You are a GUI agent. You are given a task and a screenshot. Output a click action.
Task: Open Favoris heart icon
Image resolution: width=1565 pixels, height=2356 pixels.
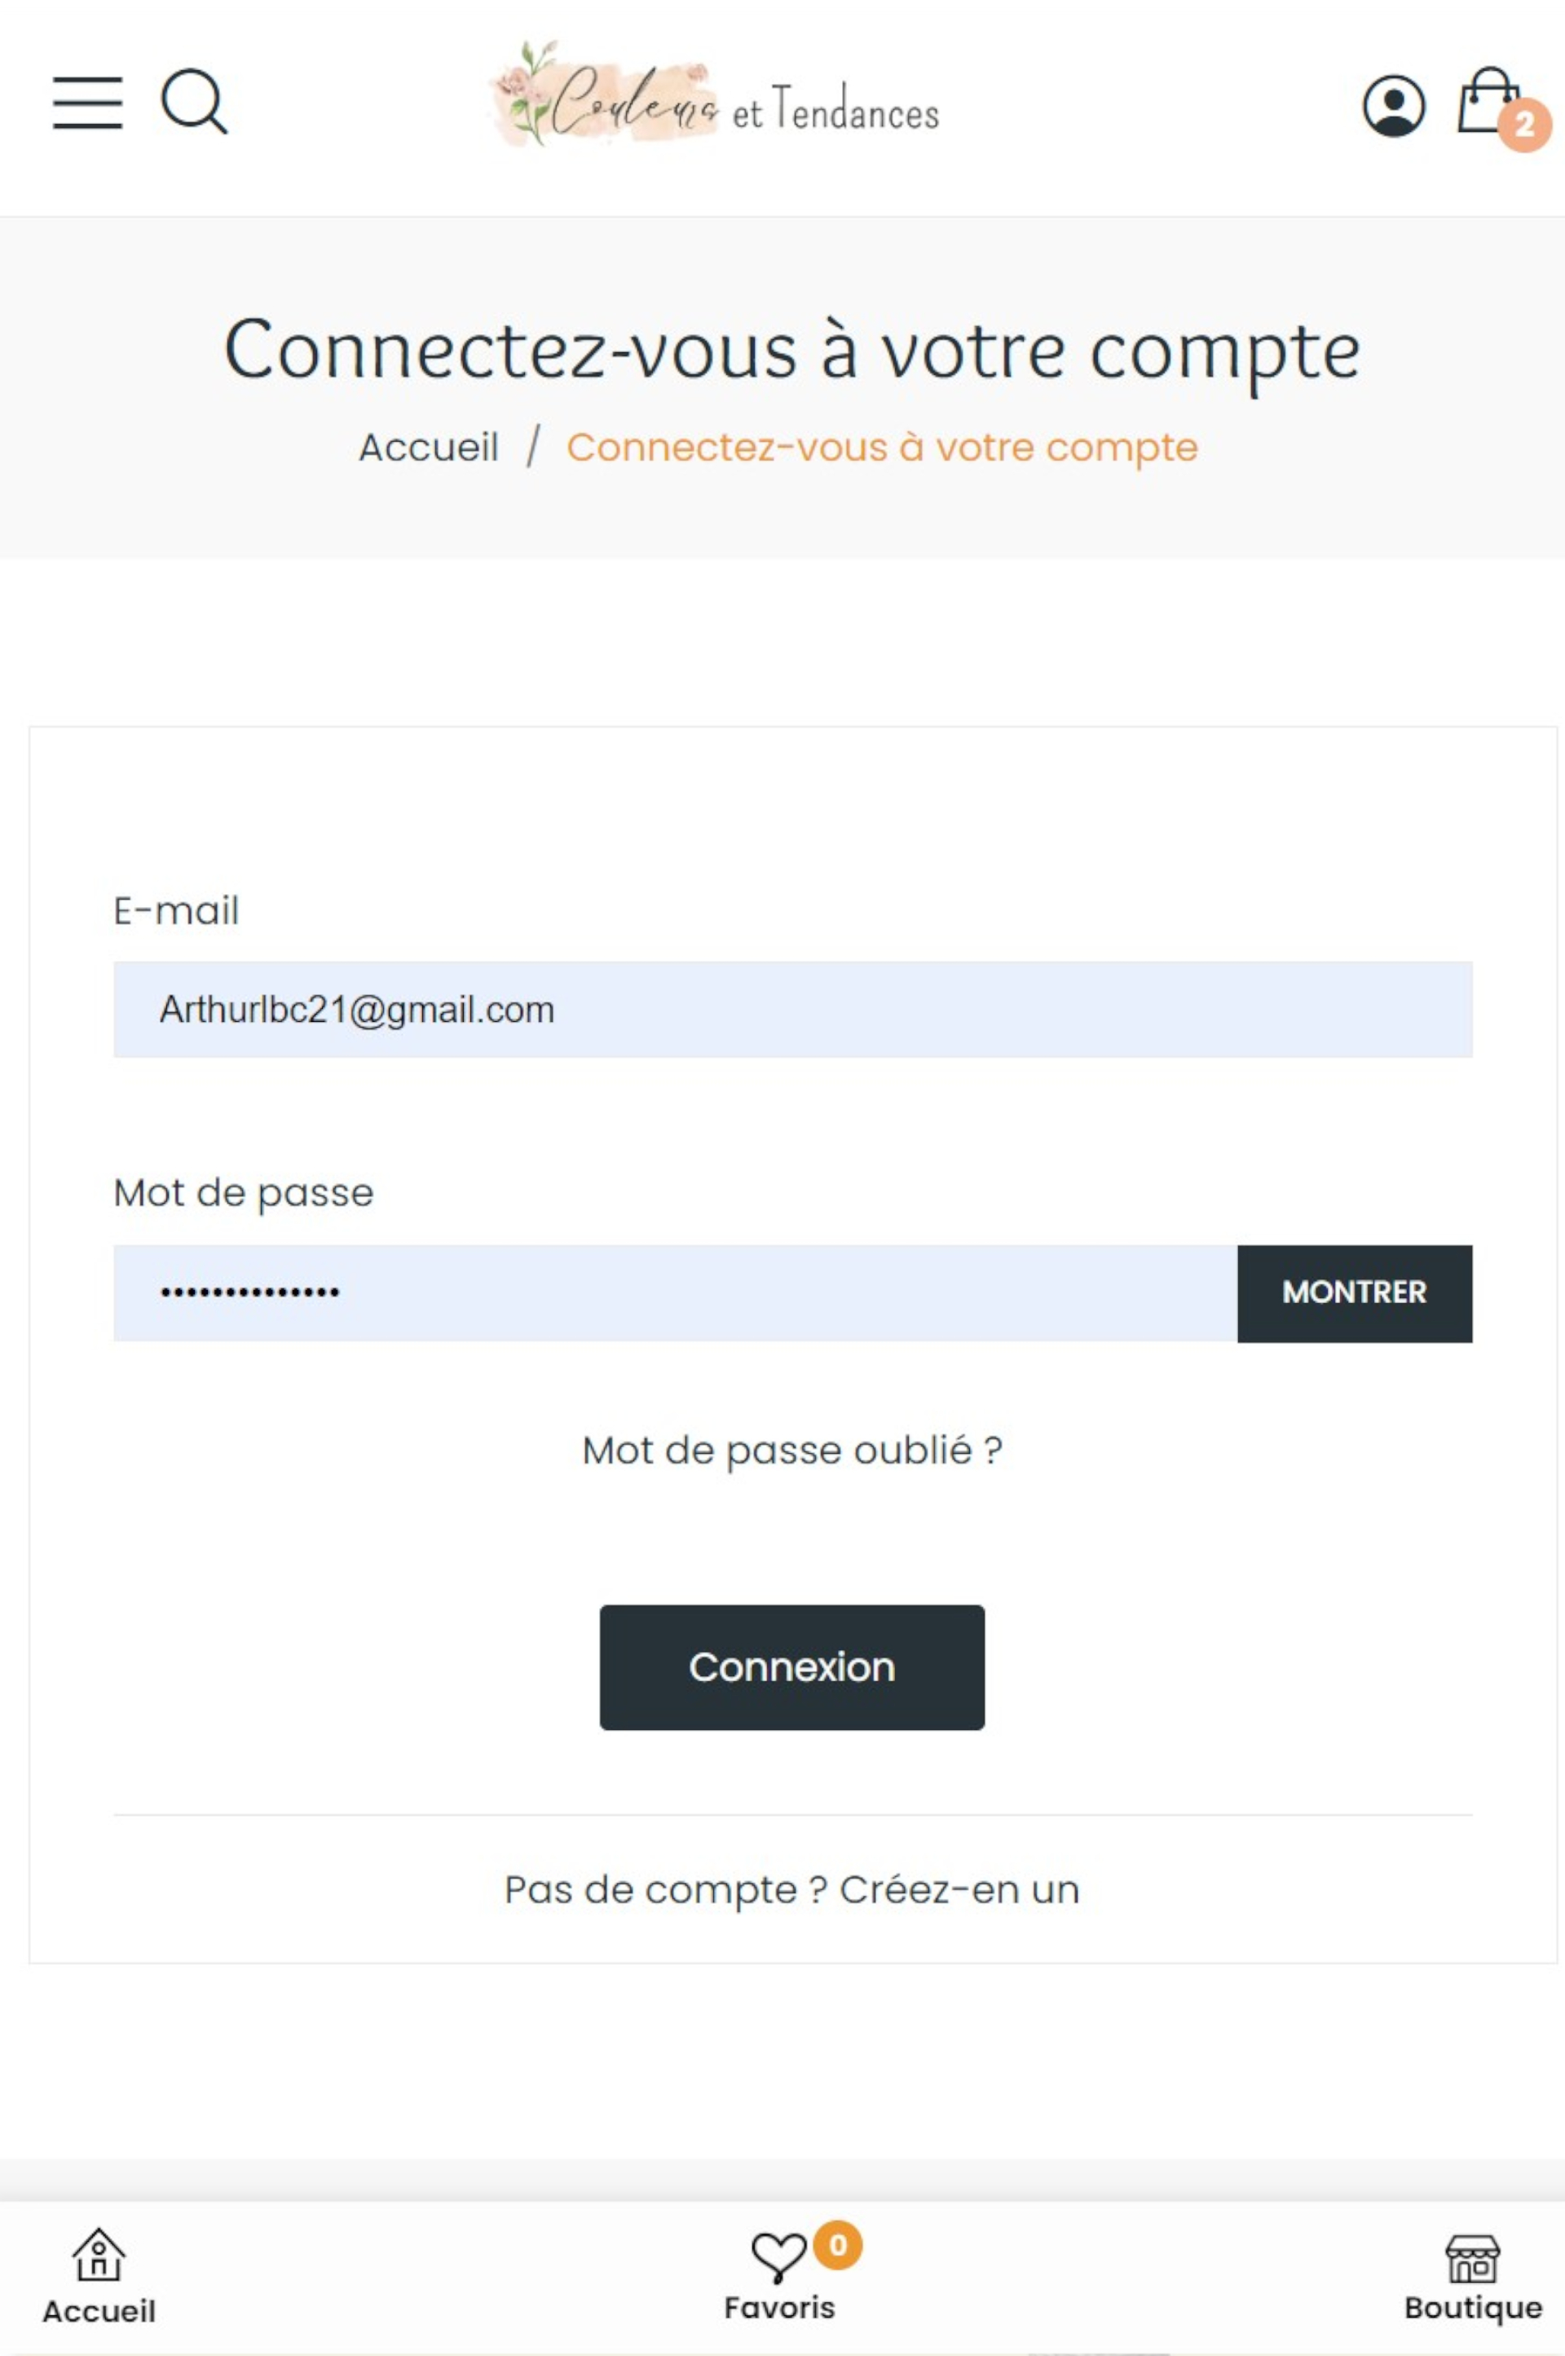coord(778,2257)
